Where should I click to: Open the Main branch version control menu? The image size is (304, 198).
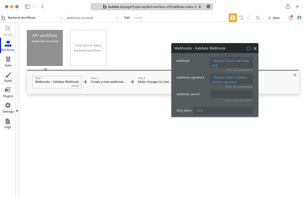pyautogui.click(x=274, y=18)
